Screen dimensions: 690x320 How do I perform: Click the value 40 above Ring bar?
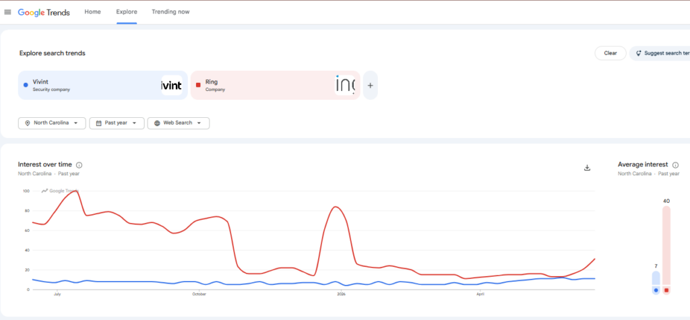[x=666, y=201]
